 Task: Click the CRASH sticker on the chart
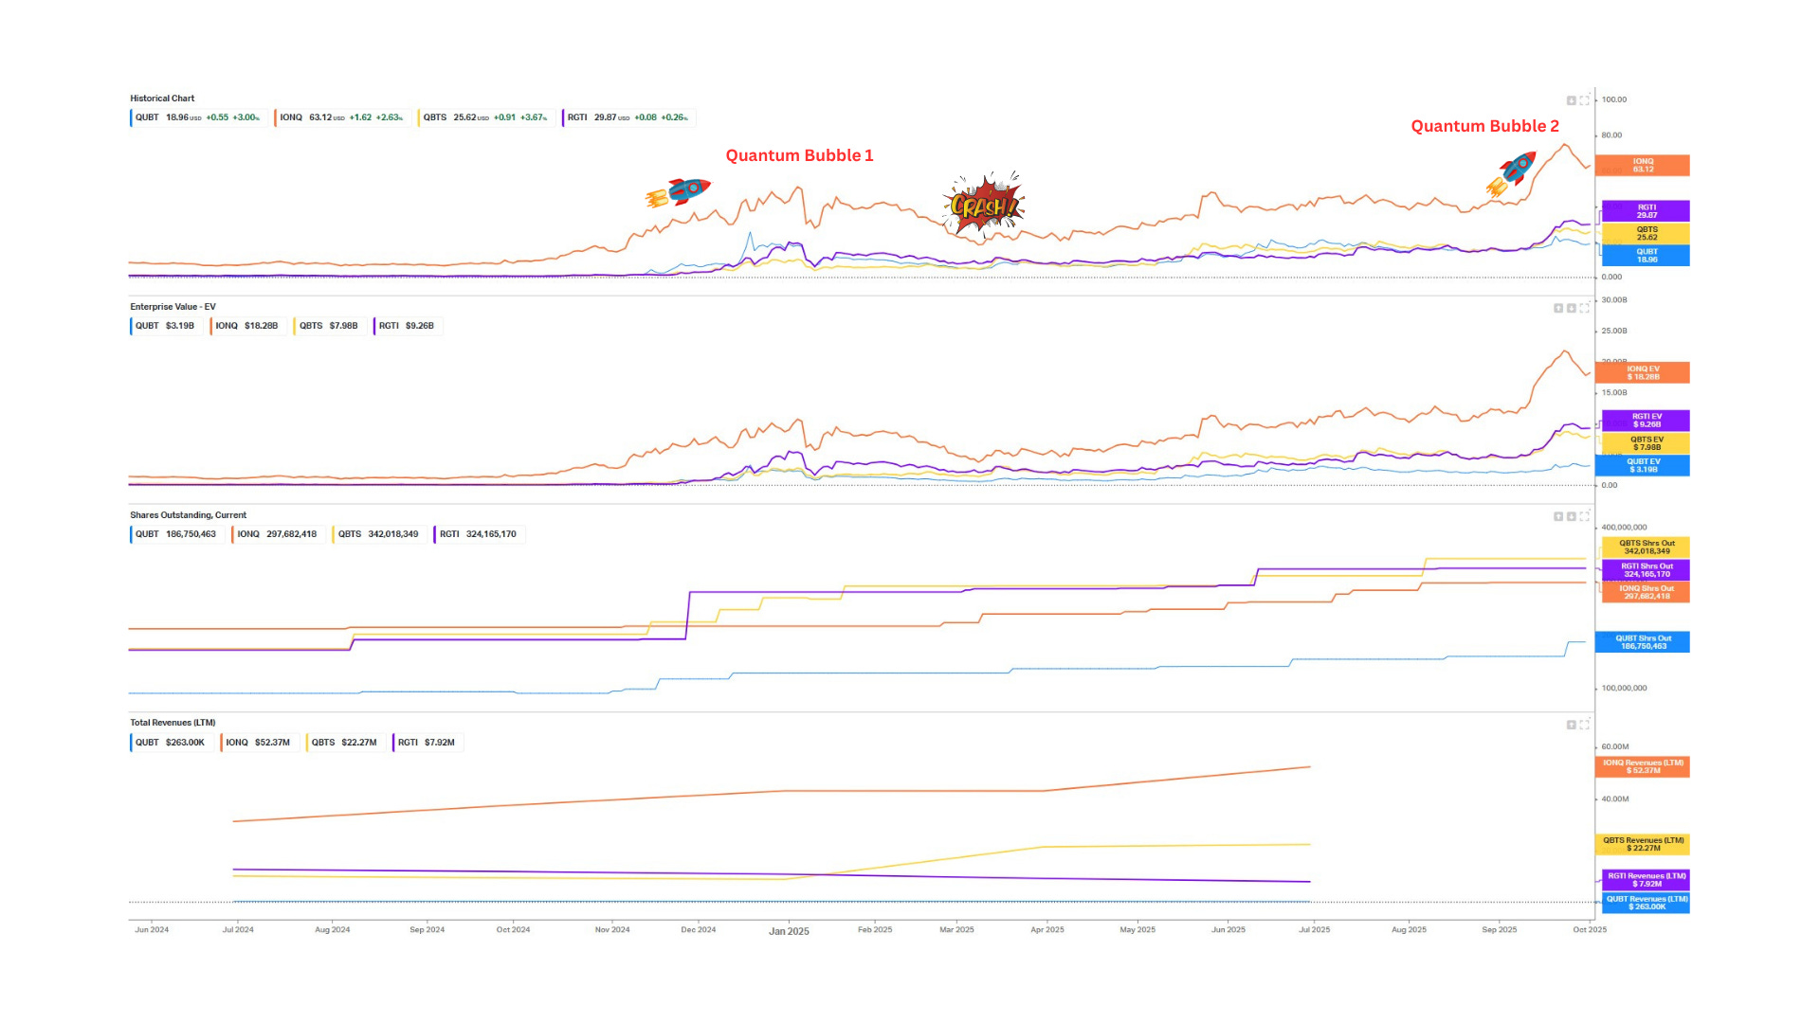pos(983,205)
